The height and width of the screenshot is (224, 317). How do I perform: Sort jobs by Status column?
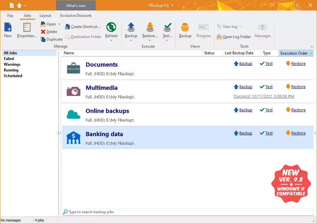[212, 53]
